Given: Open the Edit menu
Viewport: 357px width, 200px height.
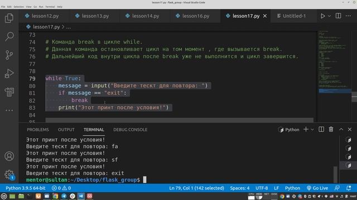Looking at the screenshot, I should click(x=9, y=7).
